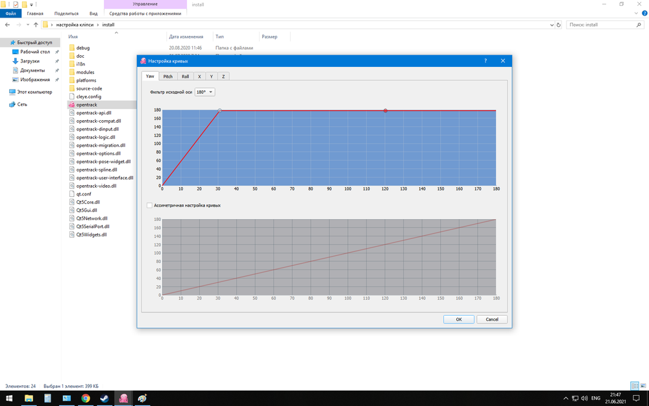
Task: Select the modules folder
Action: click(x=85, y=72)
